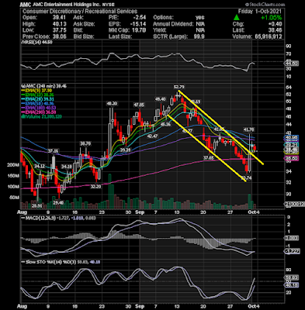Select the 'AMC Entertainment Holdings Inc.' company name
The image size is (305, 310).
pos(68,5)
